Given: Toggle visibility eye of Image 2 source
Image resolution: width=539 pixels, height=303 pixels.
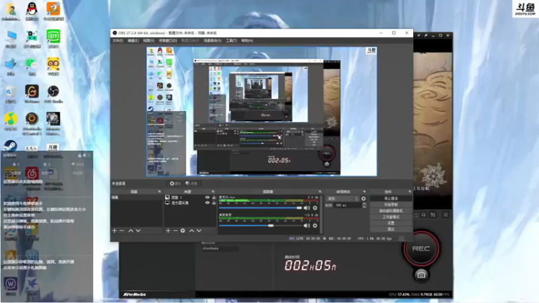Looking at the screenshot, I should pos(208,197).
